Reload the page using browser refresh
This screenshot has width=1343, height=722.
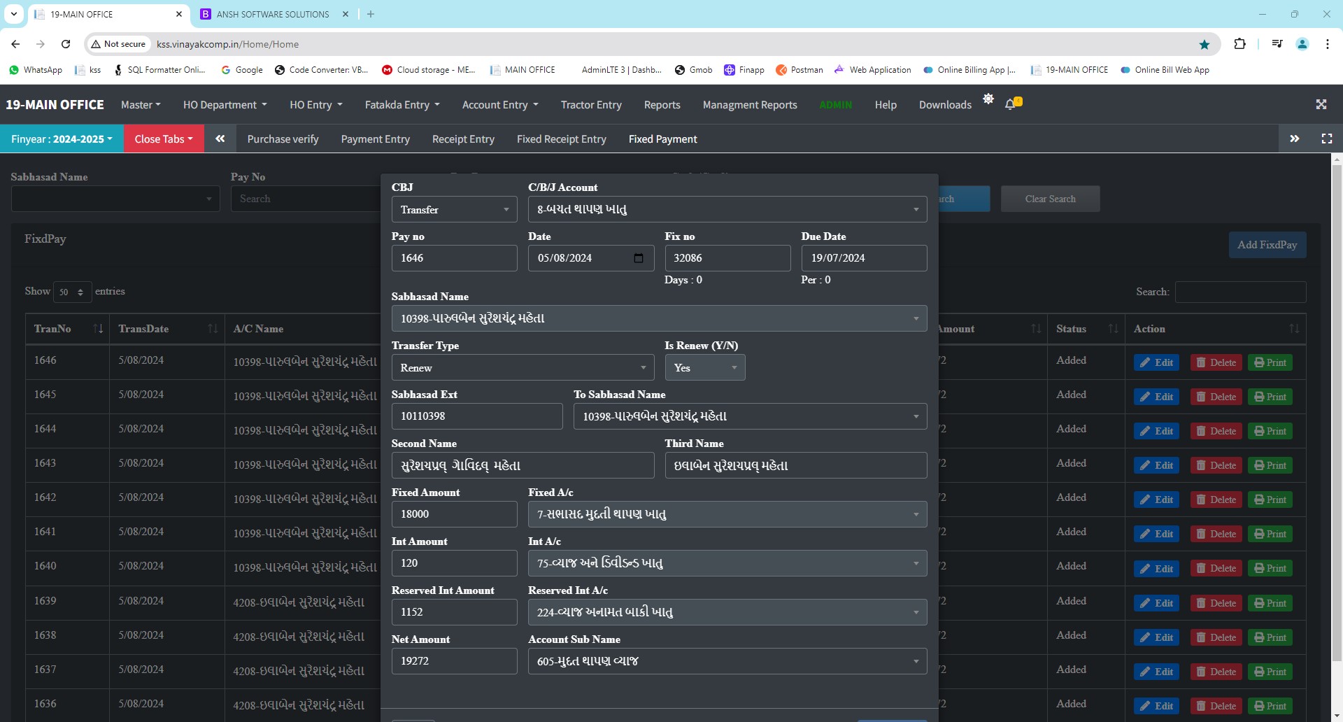point(66,44)
